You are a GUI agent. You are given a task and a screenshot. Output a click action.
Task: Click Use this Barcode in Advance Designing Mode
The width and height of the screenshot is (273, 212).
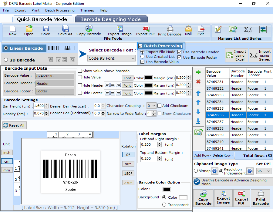tap(233, 182)
